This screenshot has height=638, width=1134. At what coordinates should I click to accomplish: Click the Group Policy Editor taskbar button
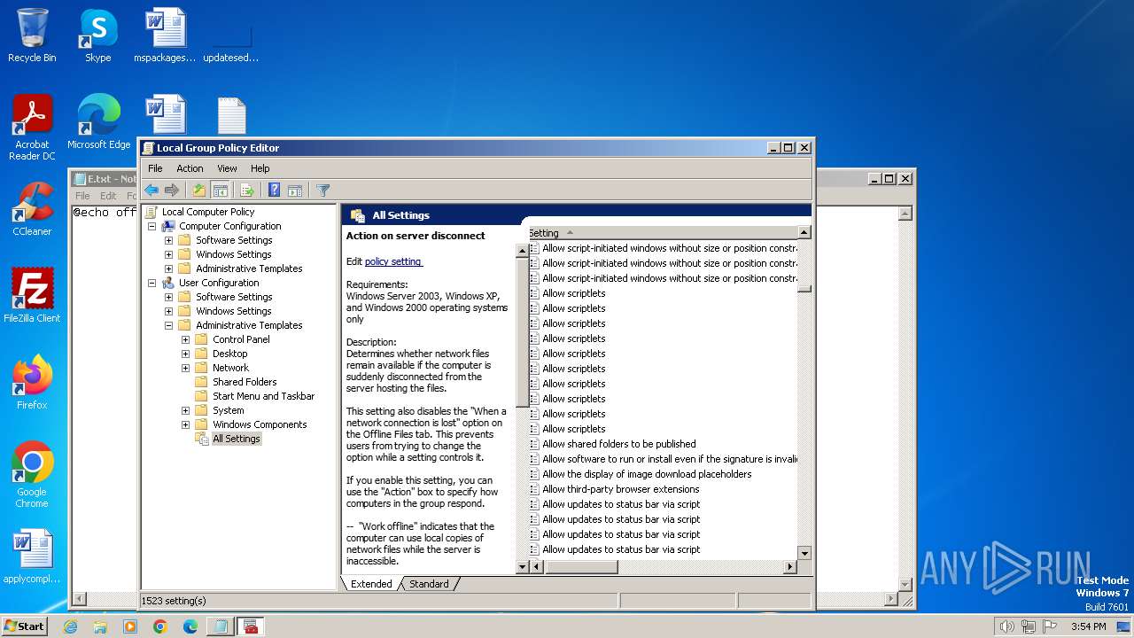tap(251, 626)
